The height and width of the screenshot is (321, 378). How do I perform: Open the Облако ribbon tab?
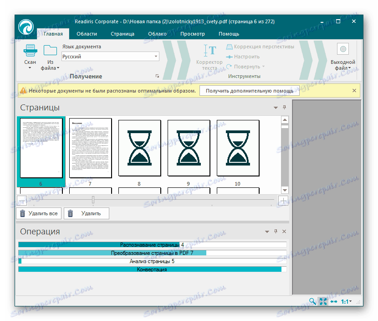click(x=157, y=34)
